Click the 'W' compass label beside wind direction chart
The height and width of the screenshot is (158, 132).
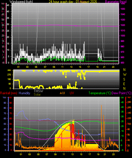tap(125, 75)
